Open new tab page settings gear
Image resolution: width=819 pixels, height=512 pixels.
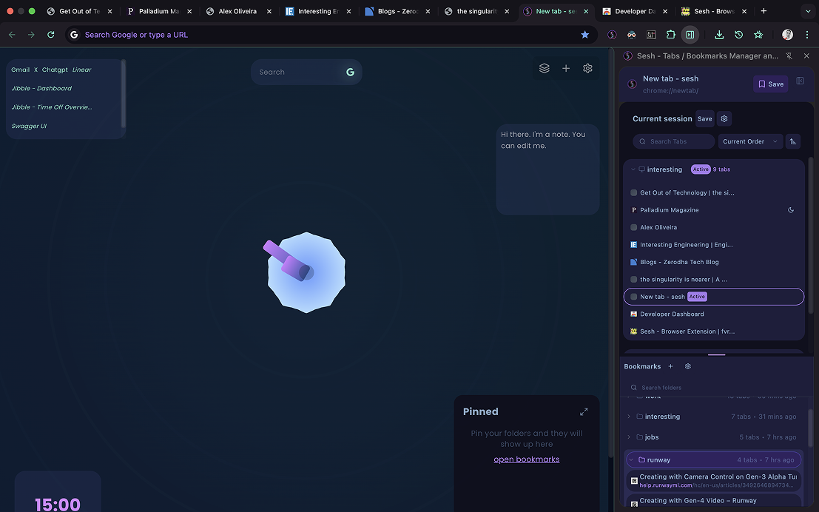coord(587,68)
